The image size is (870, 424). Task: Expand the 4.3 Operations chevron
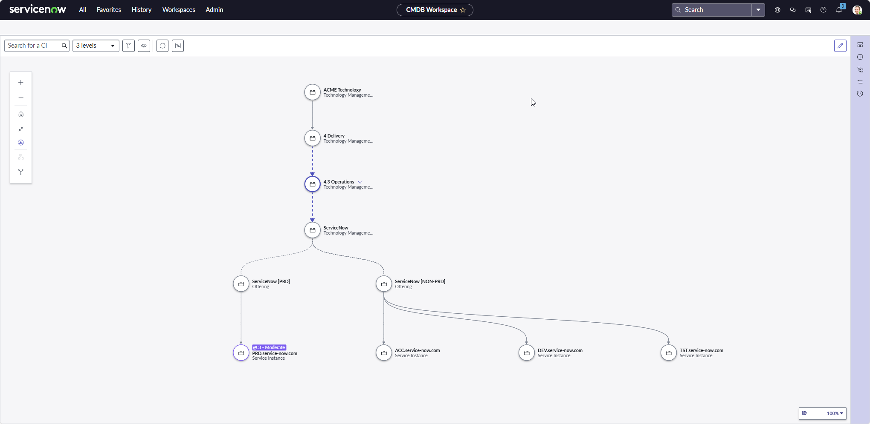coord(360,182)
